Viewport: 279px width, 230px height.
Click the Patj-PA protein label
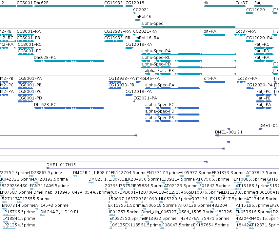264,105
